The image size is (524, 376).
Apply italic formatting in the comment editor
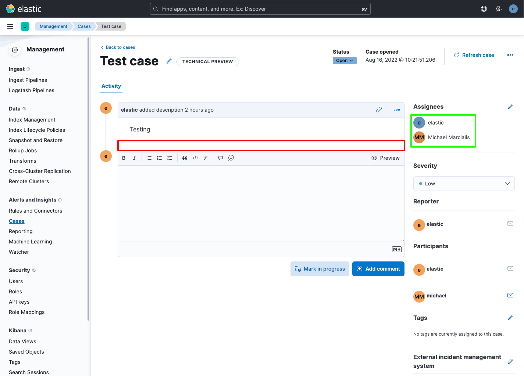click(134, 158)
